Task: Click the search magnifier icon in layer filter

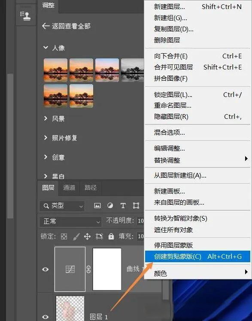Action: tap(46, 206)
